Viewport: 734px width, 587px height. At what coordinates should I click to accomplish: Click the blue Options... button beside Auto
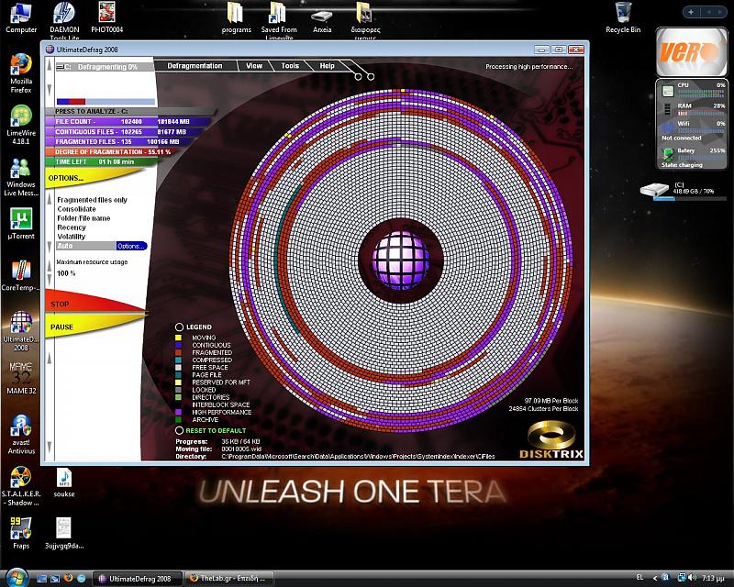131,246
